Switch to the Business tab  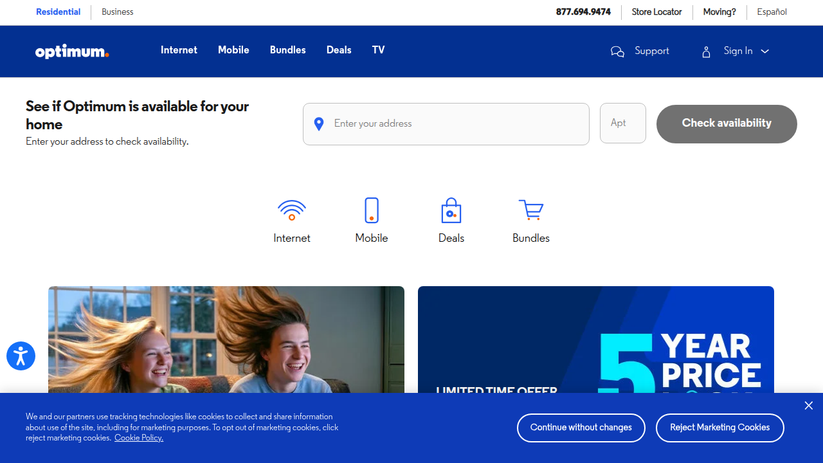(118, 12)
